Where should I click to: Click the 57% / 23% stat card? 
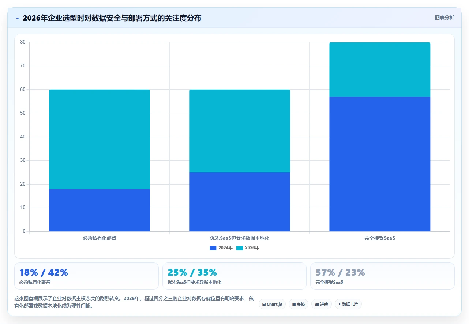coord(382,276)
